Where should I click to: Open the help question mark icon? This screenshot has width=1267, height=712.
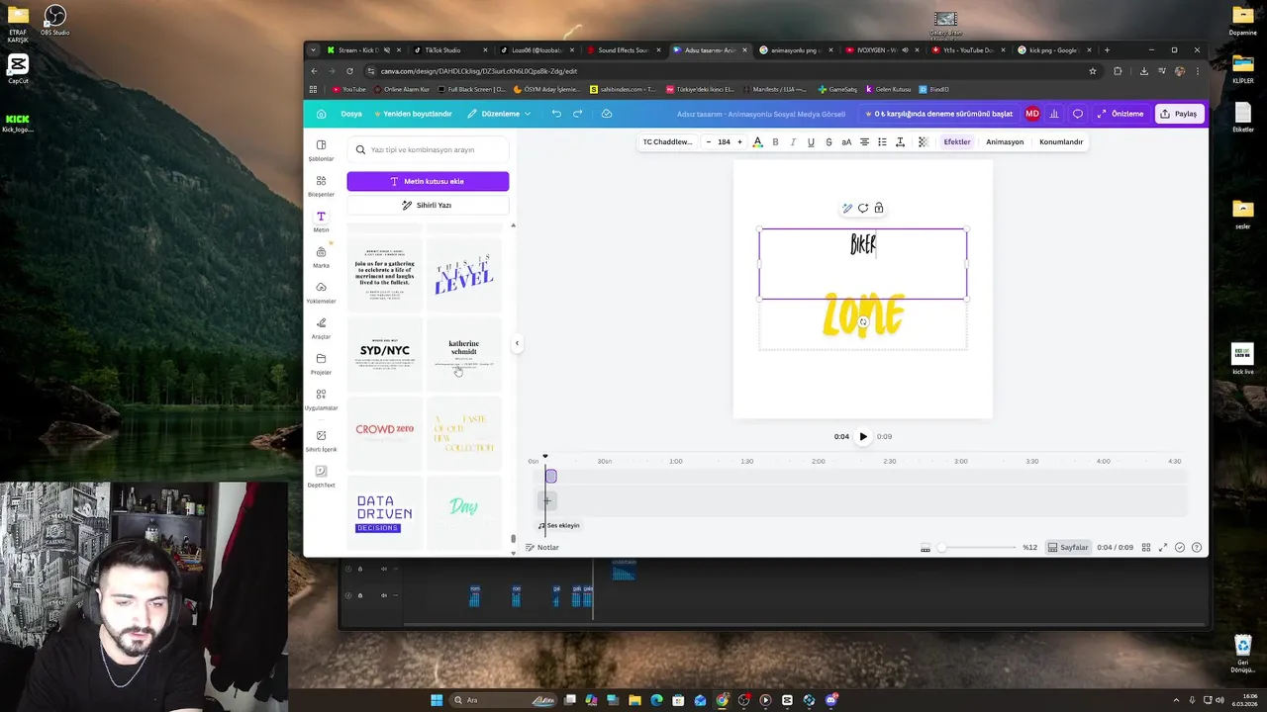coord(1197,548)
